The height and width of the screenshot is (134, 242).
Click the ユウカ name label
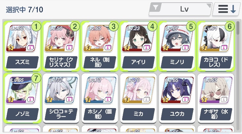[x=177, y=114]
